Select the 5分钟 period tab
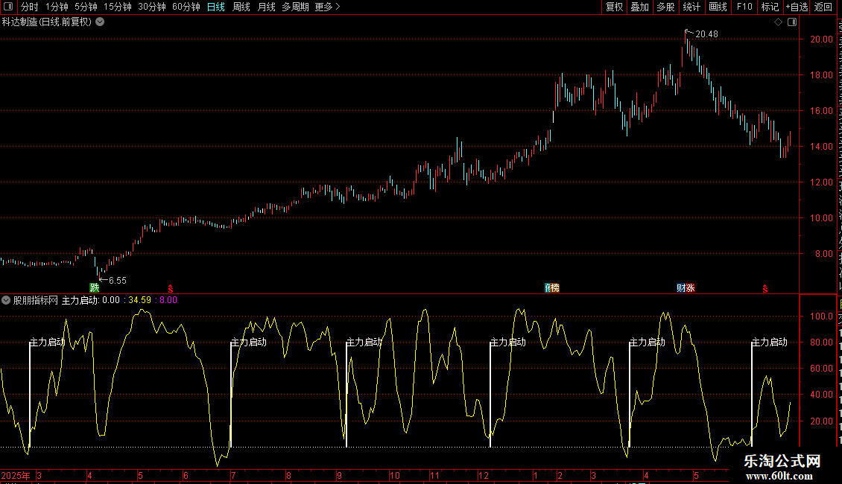Screen dimensions: 842x484 click(x=86, y=7)
